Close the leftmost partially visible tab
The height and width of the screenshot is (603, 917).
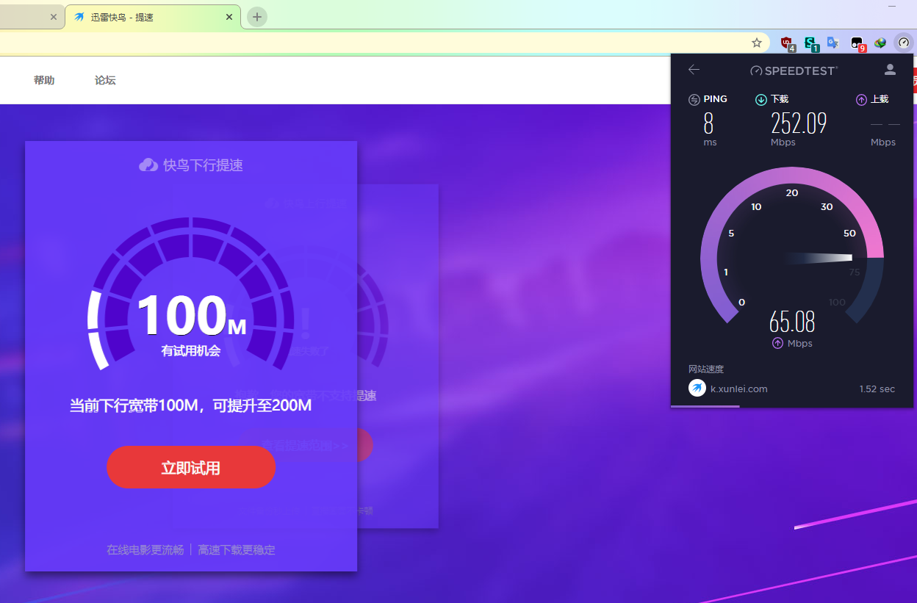tap(54, 17)
